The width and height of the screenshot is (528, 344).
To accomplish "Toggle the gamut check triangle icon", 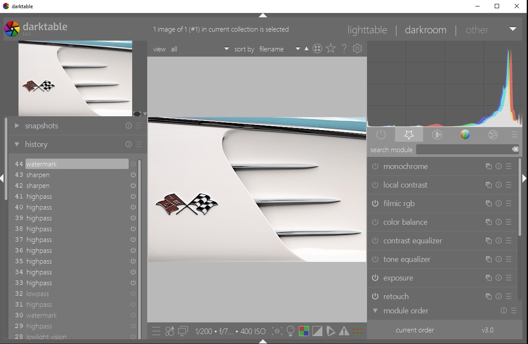I will pyautogui.click(x=331, y=331).
